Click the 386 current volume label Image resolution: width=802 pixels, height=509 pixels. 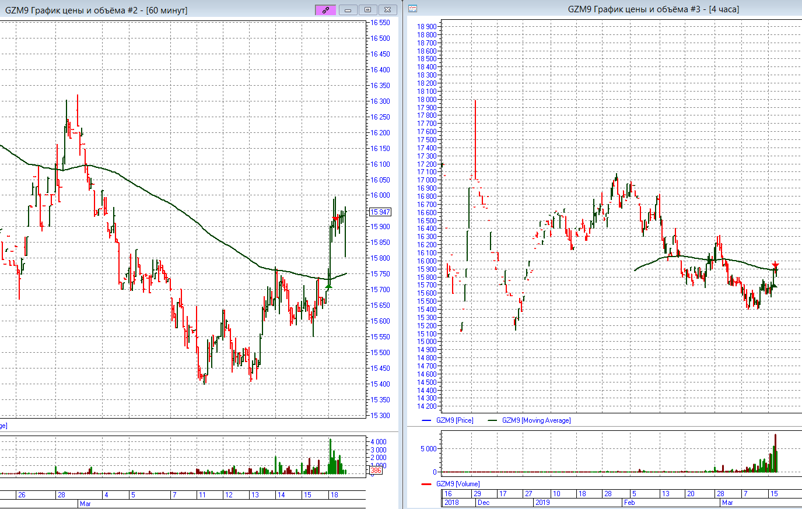point(376,471)
